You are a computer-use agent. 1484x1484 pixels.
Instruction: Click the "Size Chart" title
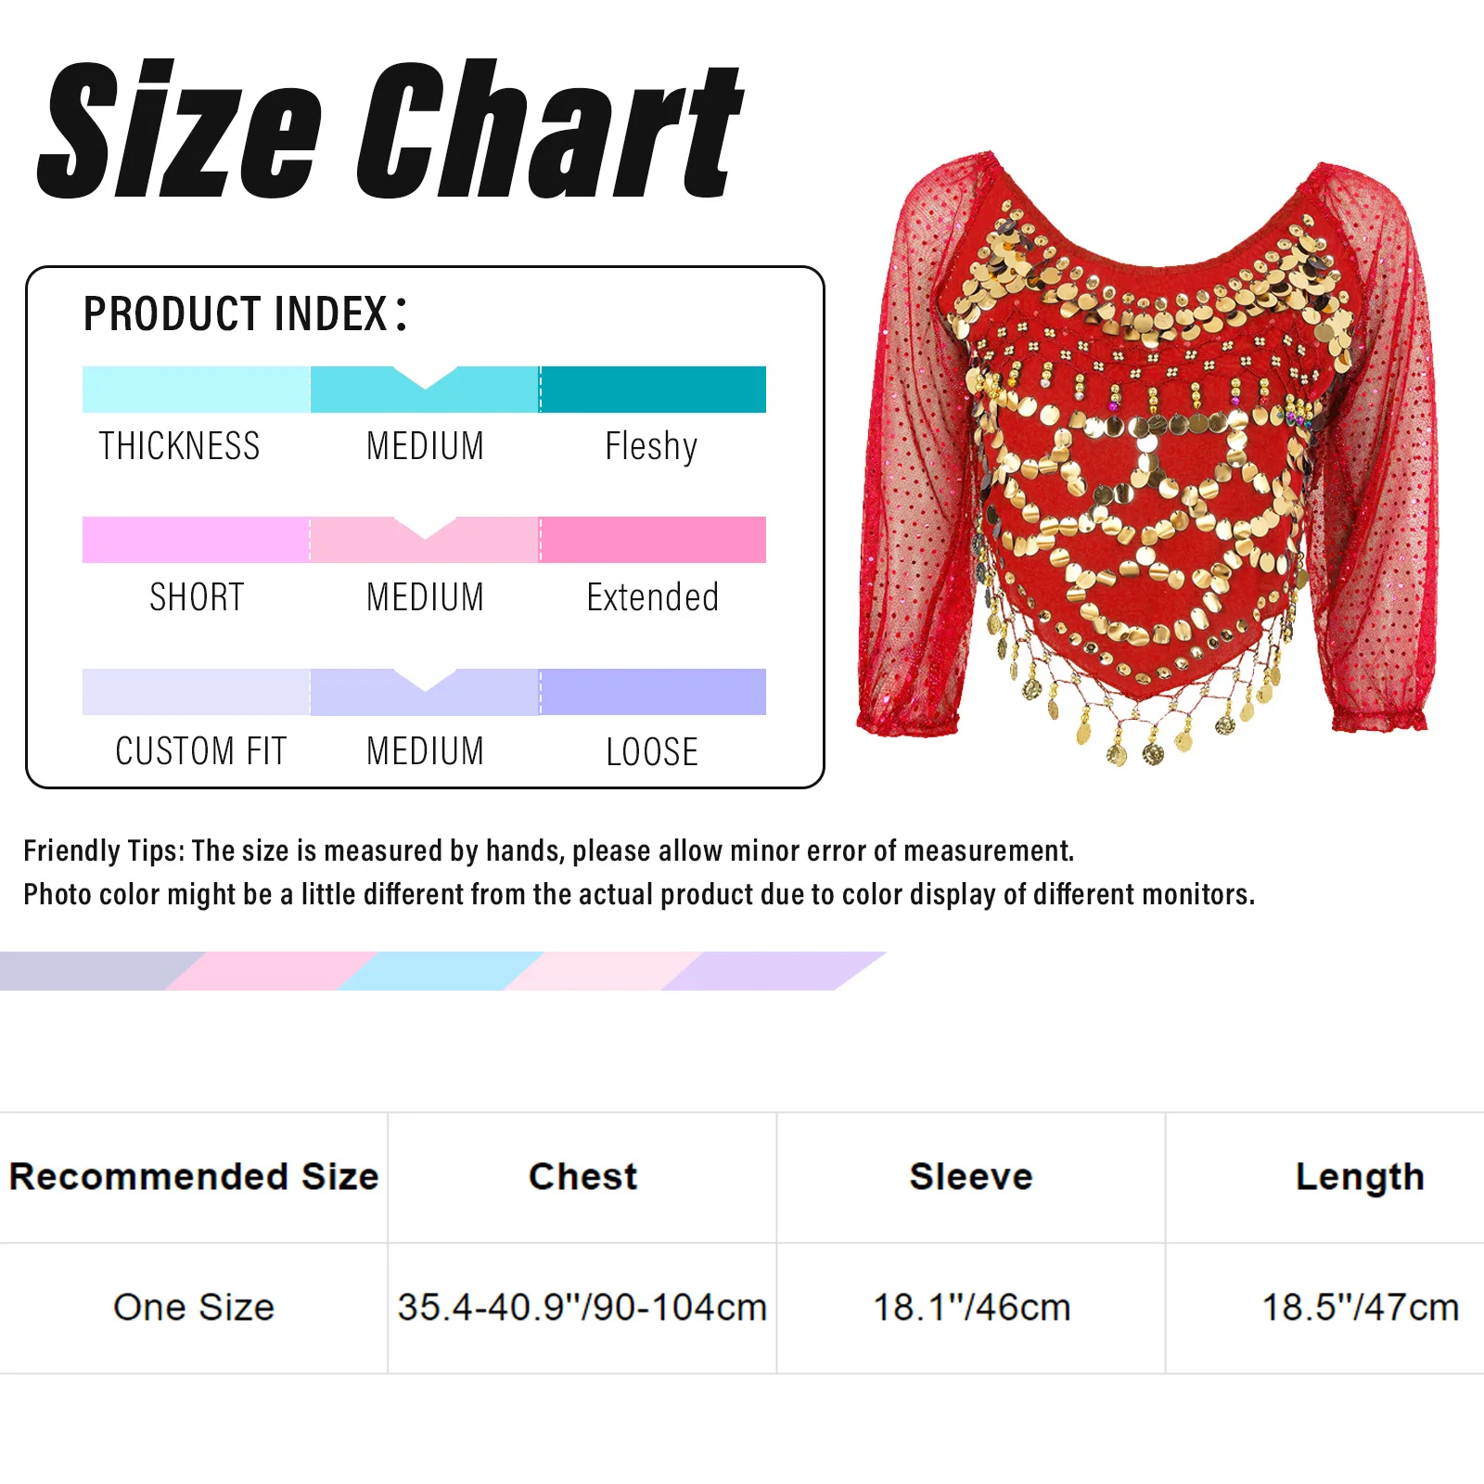tap(390, 130)
